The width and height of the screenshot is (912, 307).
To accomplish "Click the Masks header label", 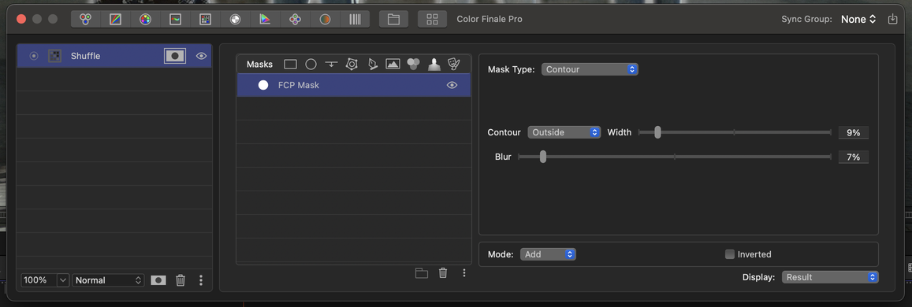I will click(259, 65).
